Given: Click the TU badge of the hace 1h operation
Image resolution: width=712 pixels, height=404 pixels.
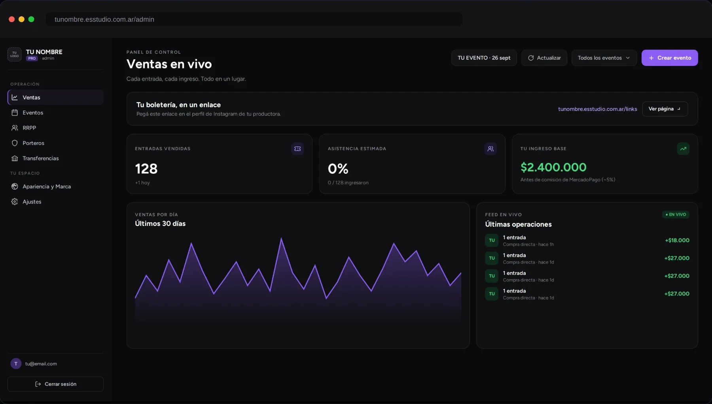Looking at the screenshot, I should click(492, 240).
